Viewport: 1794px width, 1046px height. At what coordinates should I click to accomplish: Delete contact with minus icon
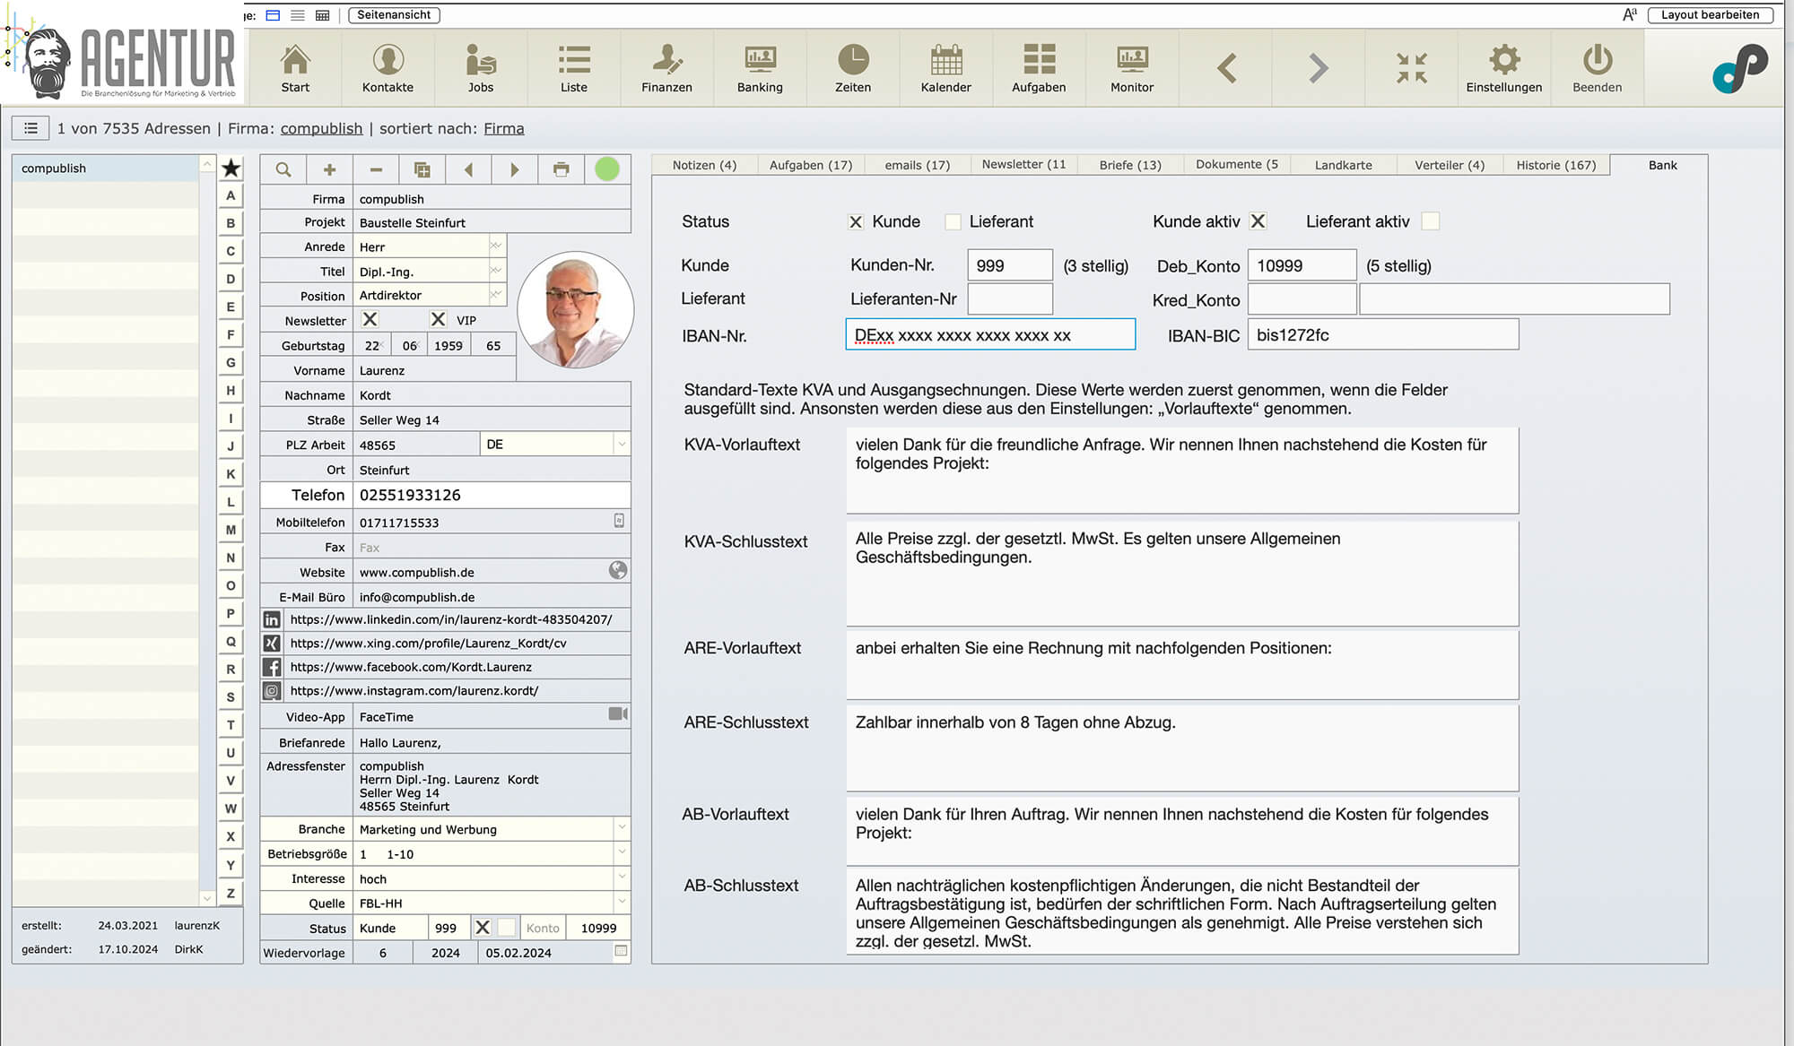[376, 169]
